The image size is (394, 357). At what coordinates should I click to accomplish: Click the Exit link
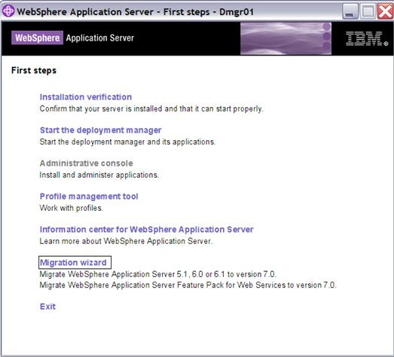pyautogui.click(x=47, y=307)
